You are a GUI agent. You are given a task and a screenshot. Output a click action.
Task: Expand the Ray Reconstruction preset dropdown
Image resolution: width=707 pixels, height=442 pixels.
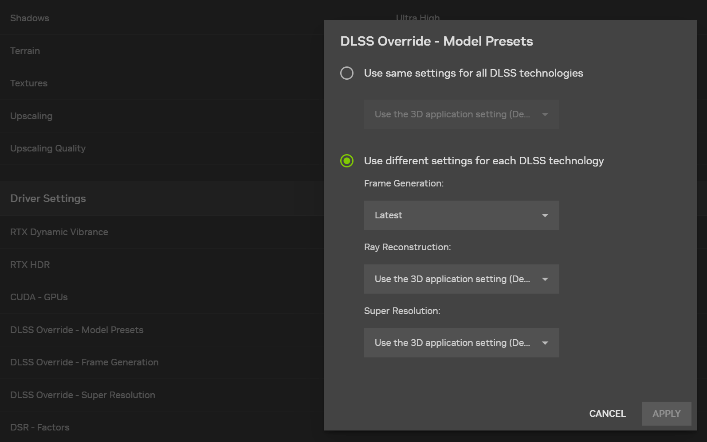tap(461, 279)
